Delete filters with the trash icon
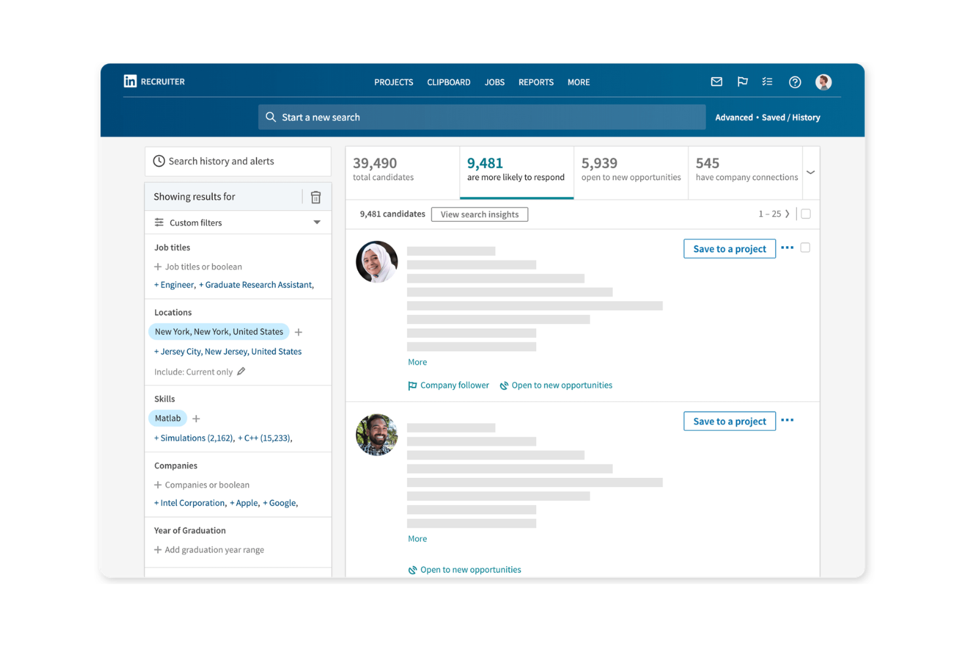The height and width of the screenshot is (646, 969). (316, 197)
